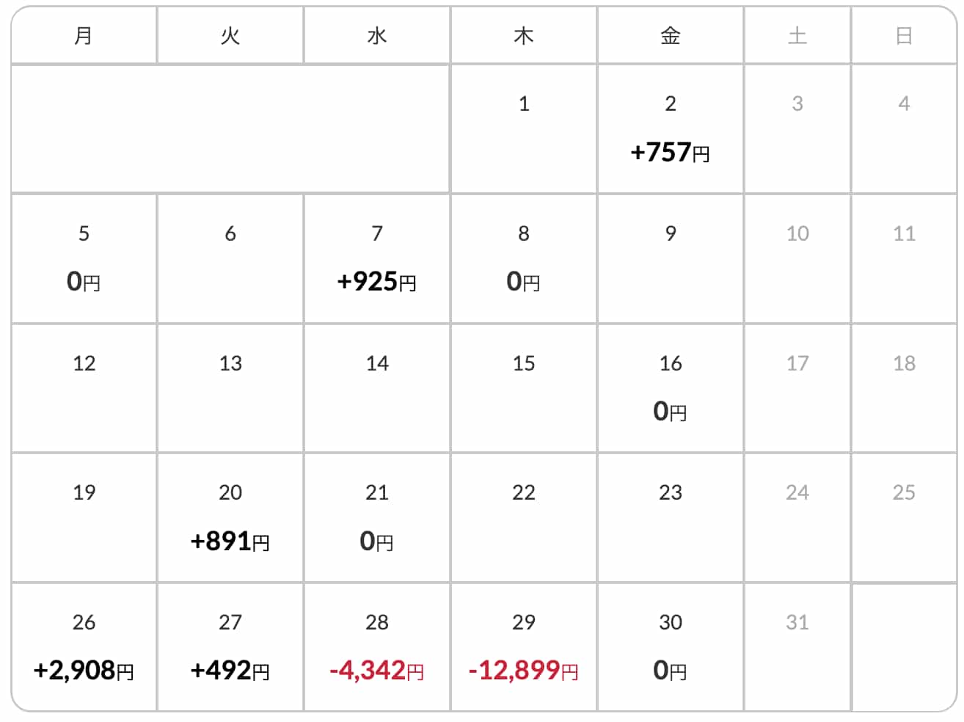Image resolution: width=964 pixels, height=722 pixels.
Task: Select day 7 with +925円 profit
Action: coord(376,259)
